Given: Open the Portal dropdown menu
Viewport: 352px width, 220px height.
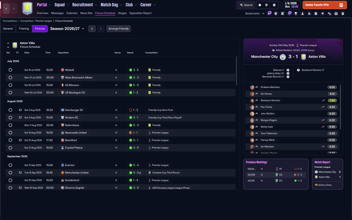Looking at the screenshot, I should (44, 5).
